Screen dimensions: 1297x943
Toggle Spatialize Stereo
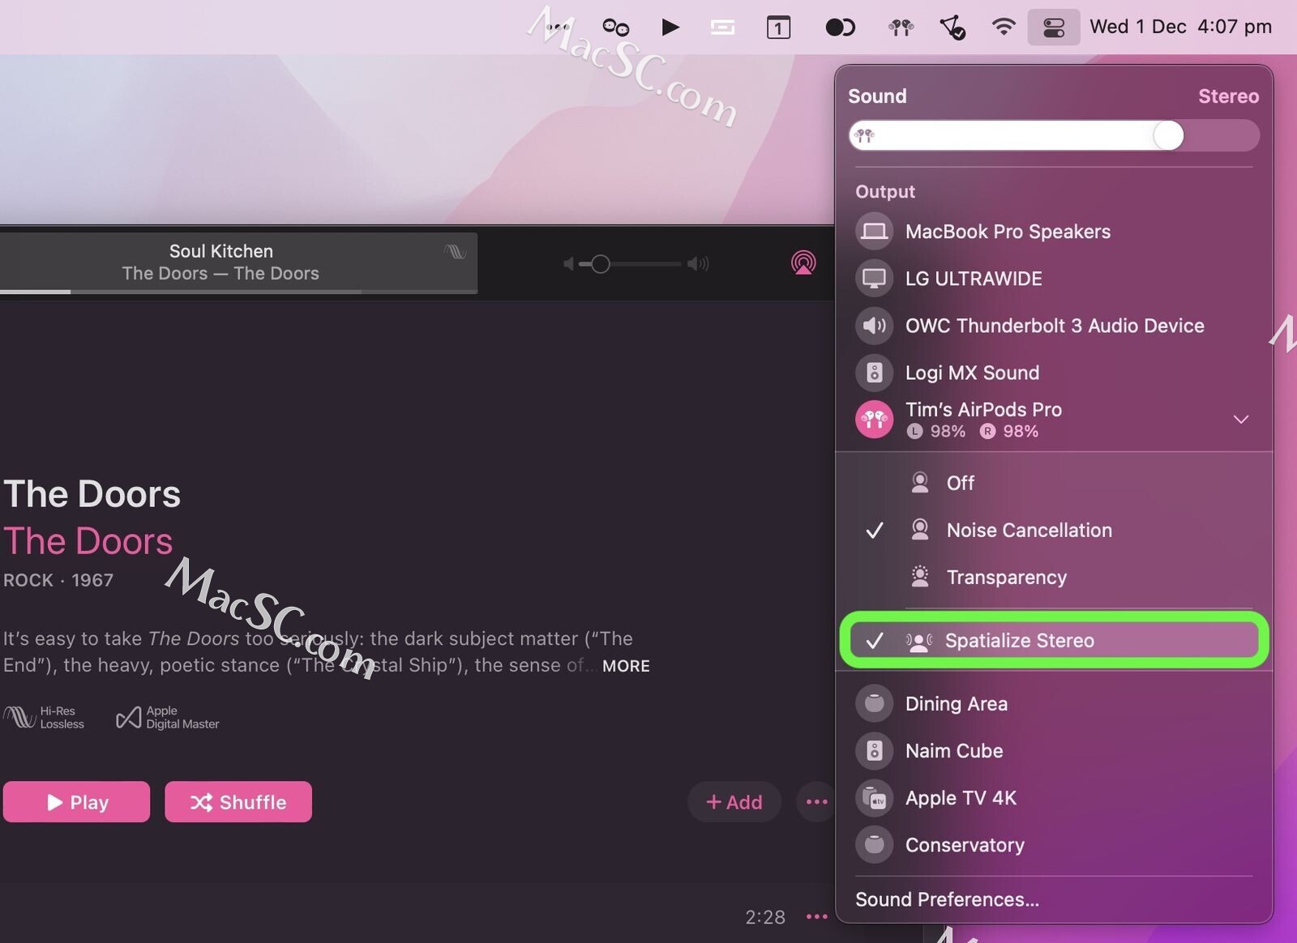coord(1054,641)
